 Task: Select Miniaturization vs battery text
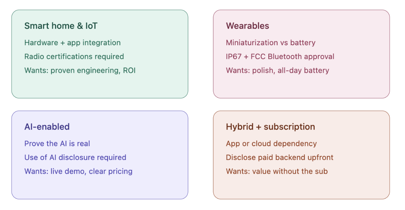pos(271,43)
